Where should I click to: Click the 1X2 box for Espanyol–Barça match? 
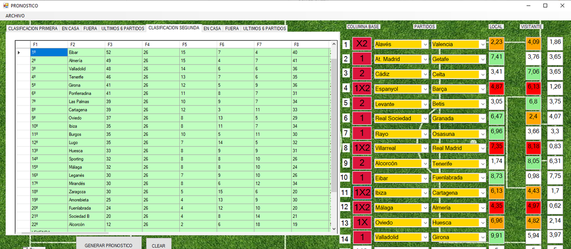[x=362, y=88]
